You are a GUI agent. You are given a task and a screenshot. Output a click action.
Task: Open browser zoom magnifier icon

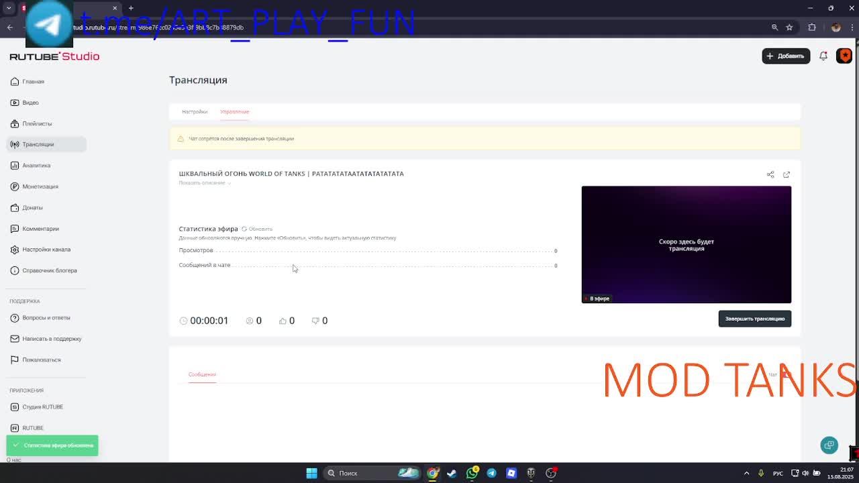pos(774,28)
